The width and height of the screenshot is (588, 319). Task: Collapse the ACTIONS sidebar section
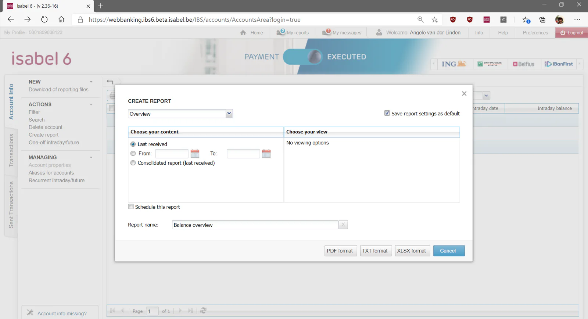91,104
